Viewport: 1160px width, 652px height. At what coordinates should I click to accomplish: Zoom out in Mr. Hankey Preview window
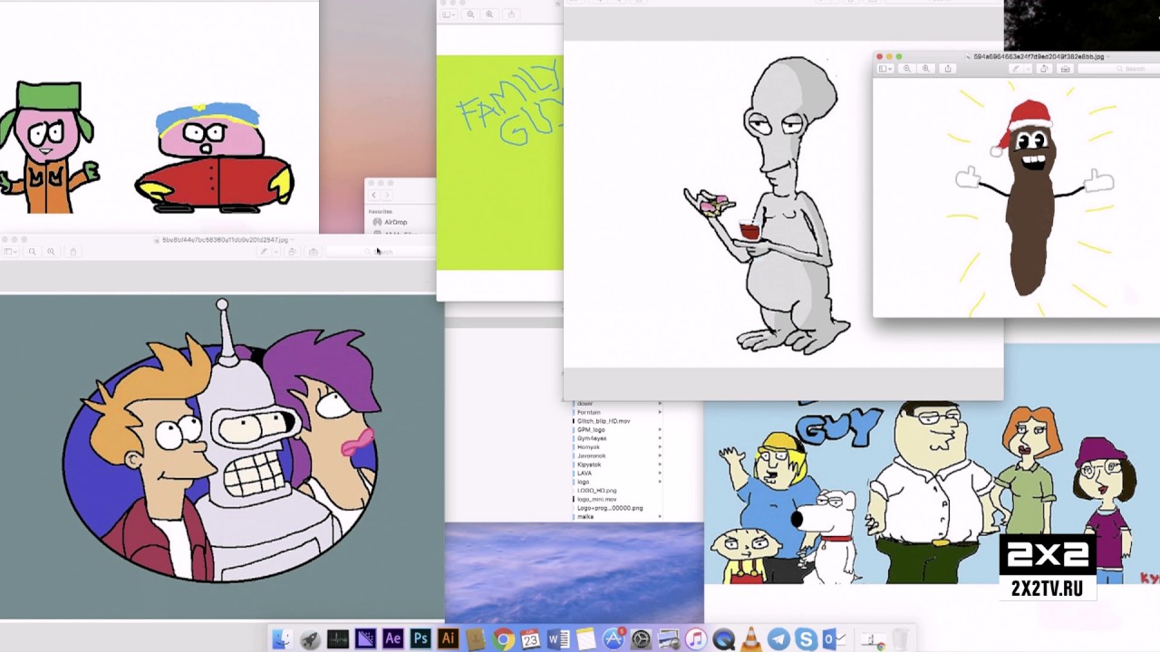pyautogui.click(x=907, y=69)
